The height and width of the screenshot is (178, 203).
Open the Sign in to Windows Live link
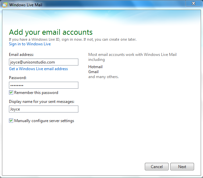30,44
